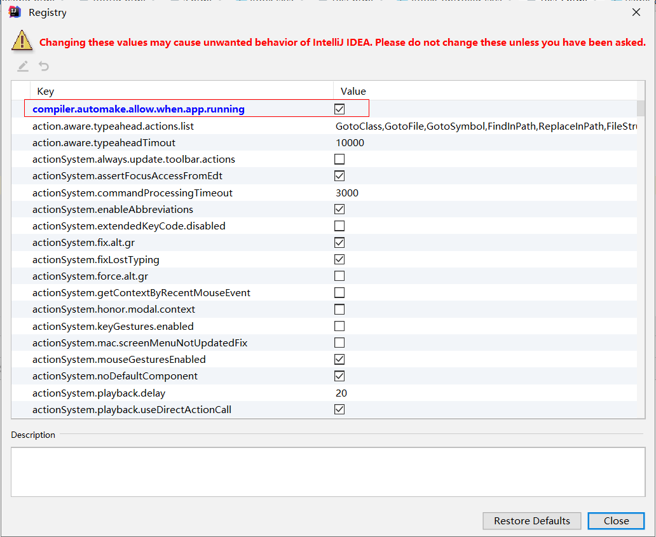Select actionSystem.noDefaultComponent key text
This screenshot has width=656, height=537.
point(114,376)
